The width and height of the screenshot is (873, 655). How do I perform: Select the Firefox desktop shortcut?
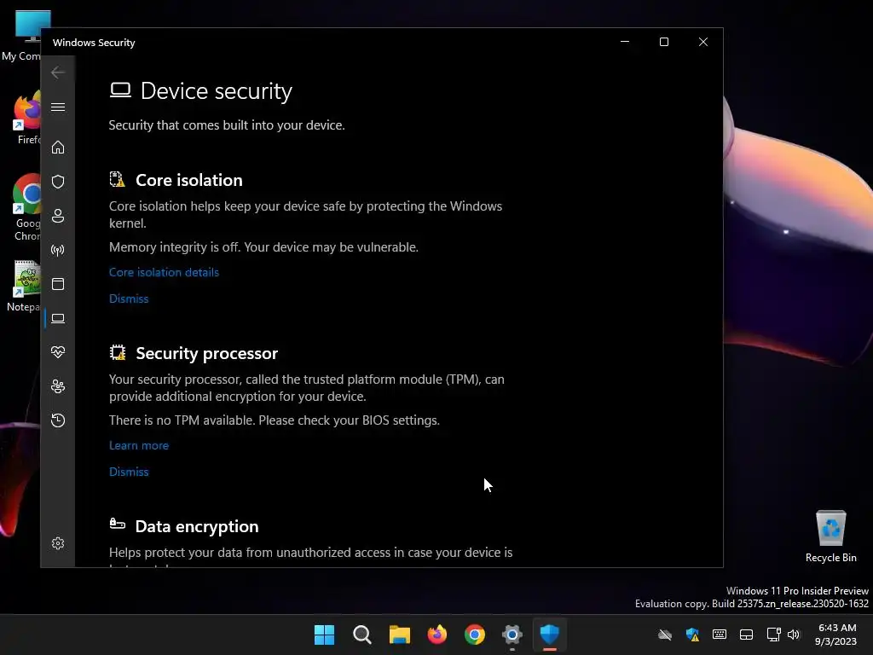27,118
